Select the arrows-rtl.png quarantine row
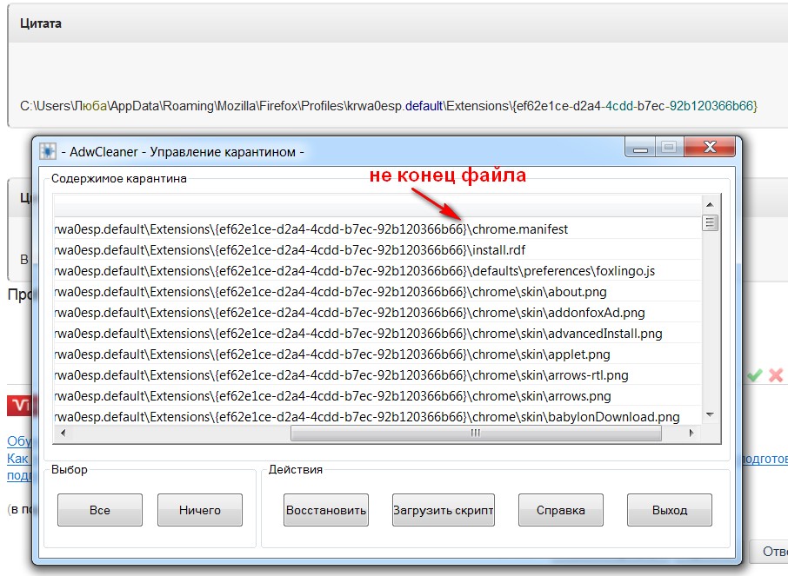 [x=377, y=375]
